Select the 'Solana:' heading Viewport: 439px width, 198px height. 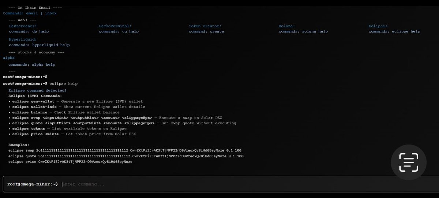pyautogui.click(x=287, y=26)
